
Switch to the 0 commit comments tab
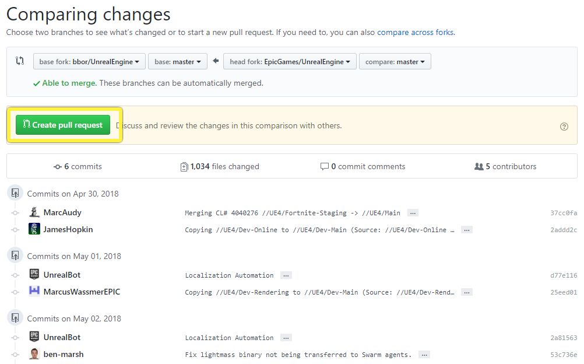363,167
